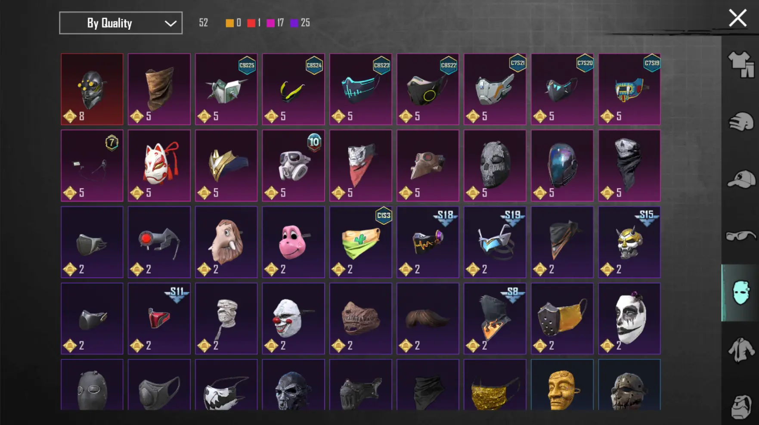Open the jacket category icon in sidebar

(x=741, y=350)
